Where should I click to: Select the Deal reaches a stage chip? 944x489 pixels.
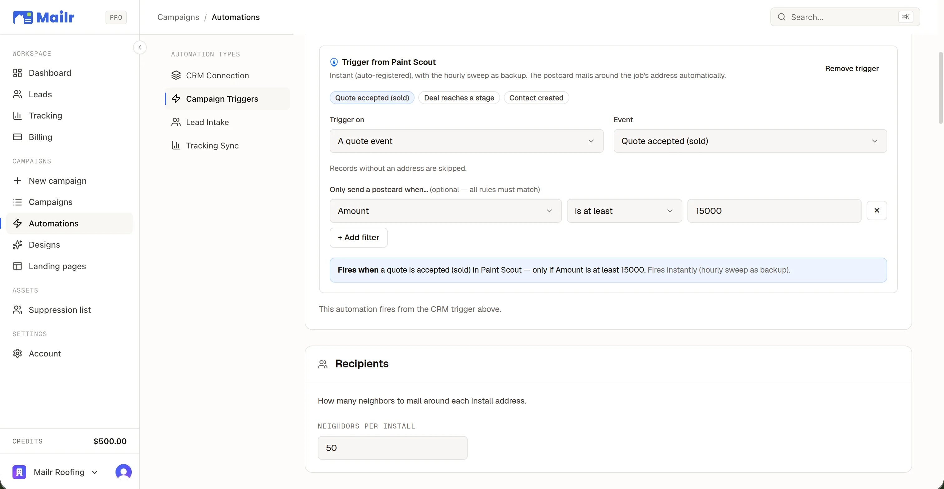(459, 98)
